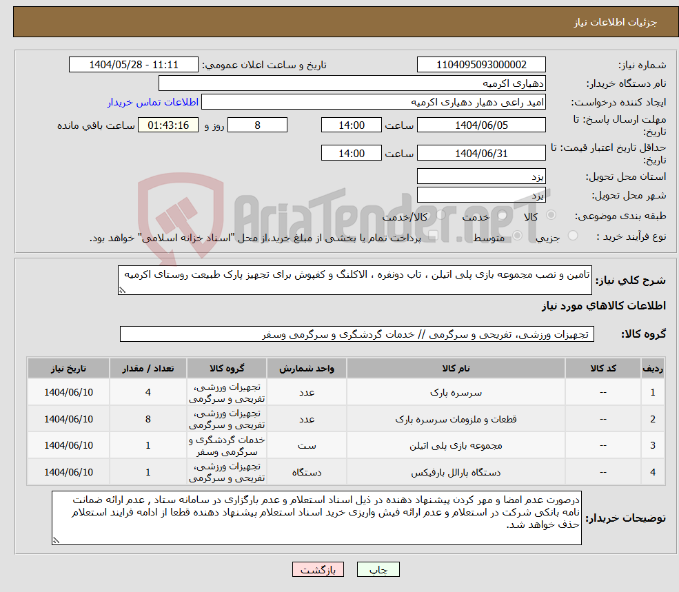679x592 pixels.
Task: Choose متوسط purchase process type
Action: (517, 235)
